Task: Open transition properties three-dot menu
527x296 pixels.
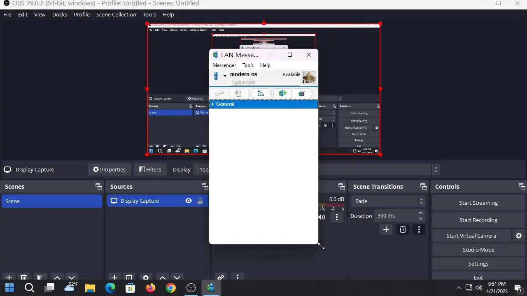Action: pyautogui.click(x=419, y=229)
